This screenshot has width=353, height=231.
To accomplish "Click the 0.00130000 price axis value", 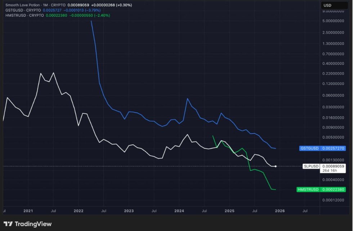I will coord(333,160).
